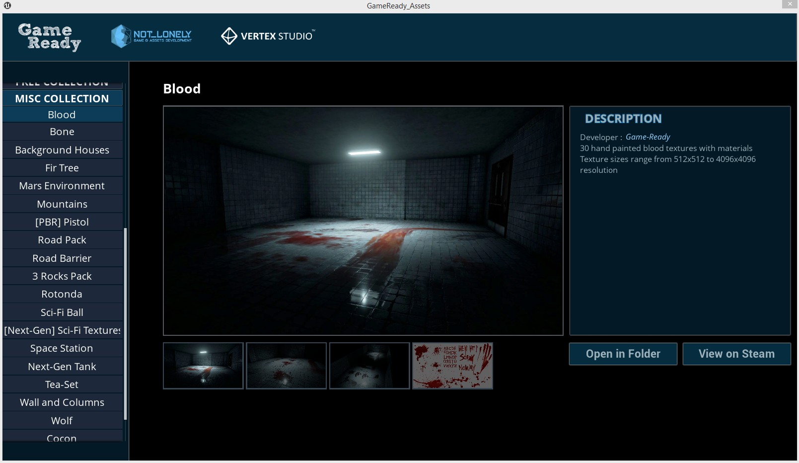
Task: Select the [PBR] Pistol asset
Action: pyautogui.click(x=62, y=222)
